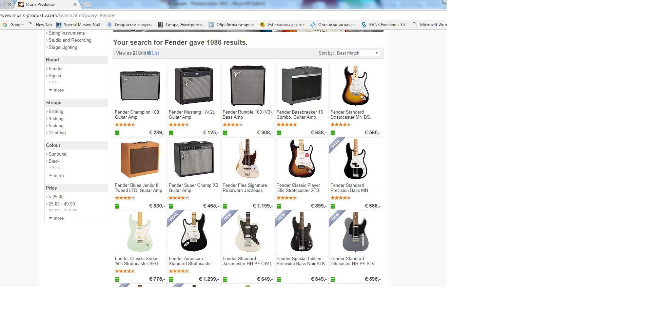The width and height of the screenshot is (649, 313).
Task: Filter by Fender brand
Action: pos(56,69)
